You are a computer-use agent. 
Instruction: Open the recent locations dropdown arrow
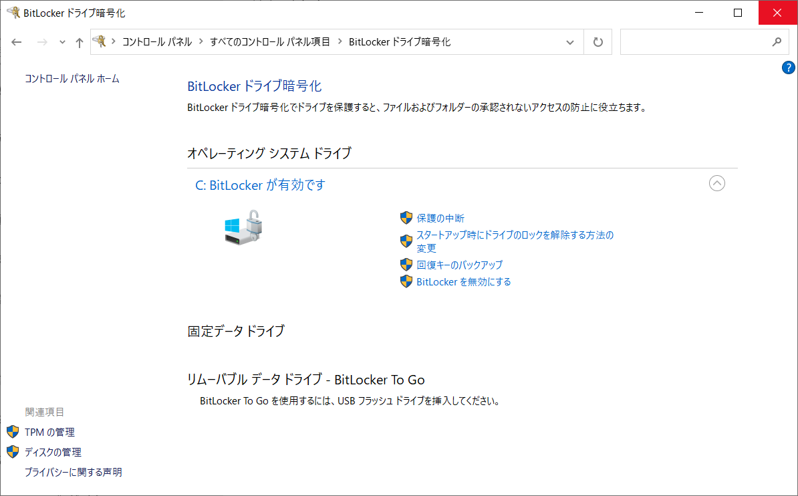tap(63, 42)
